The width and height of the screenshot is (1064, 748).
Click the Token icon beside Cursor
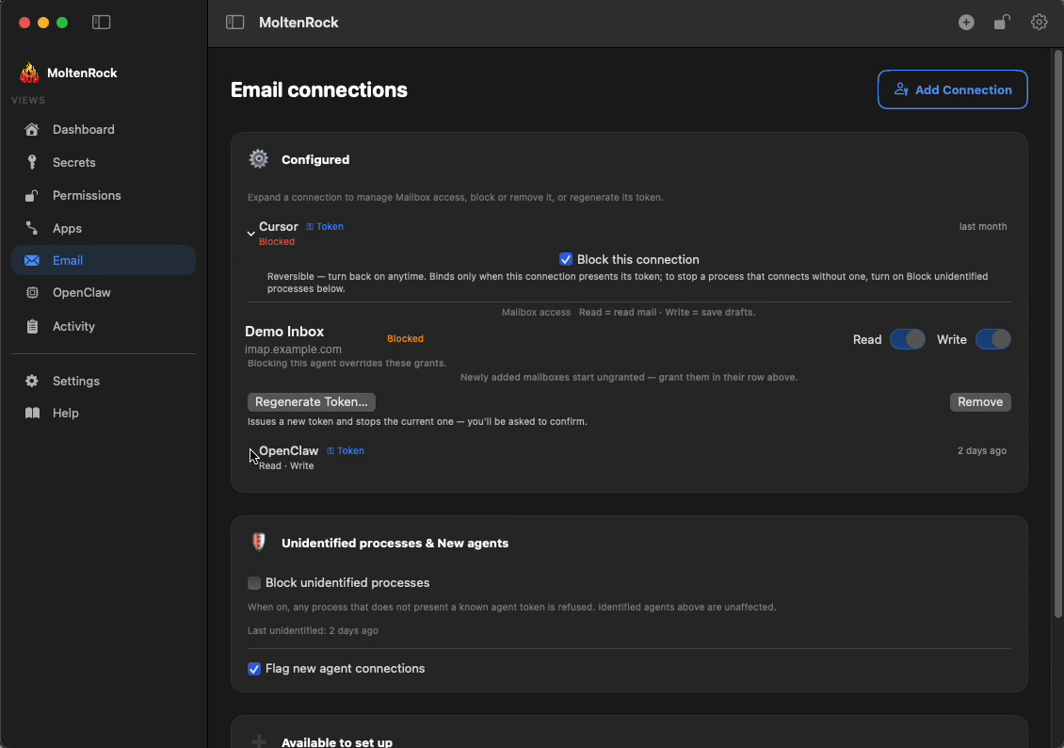coord(310,227)
